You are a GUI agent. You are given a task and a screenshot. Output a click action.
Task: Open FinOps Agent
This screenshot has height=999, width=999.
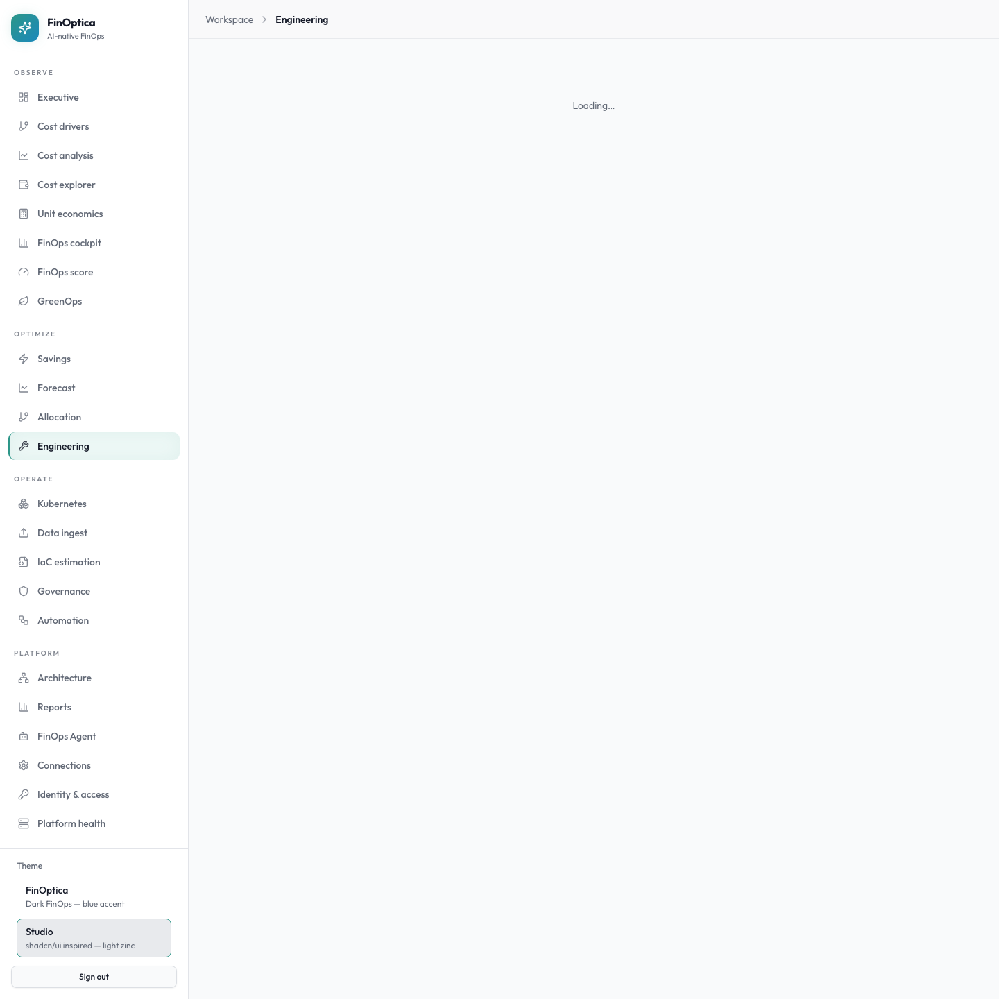click(x=94, y=736)
